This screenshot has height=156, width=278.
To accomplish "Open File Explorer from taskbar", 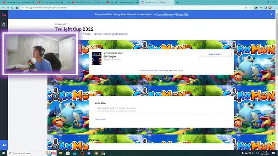I will click(x=61, y=153).
